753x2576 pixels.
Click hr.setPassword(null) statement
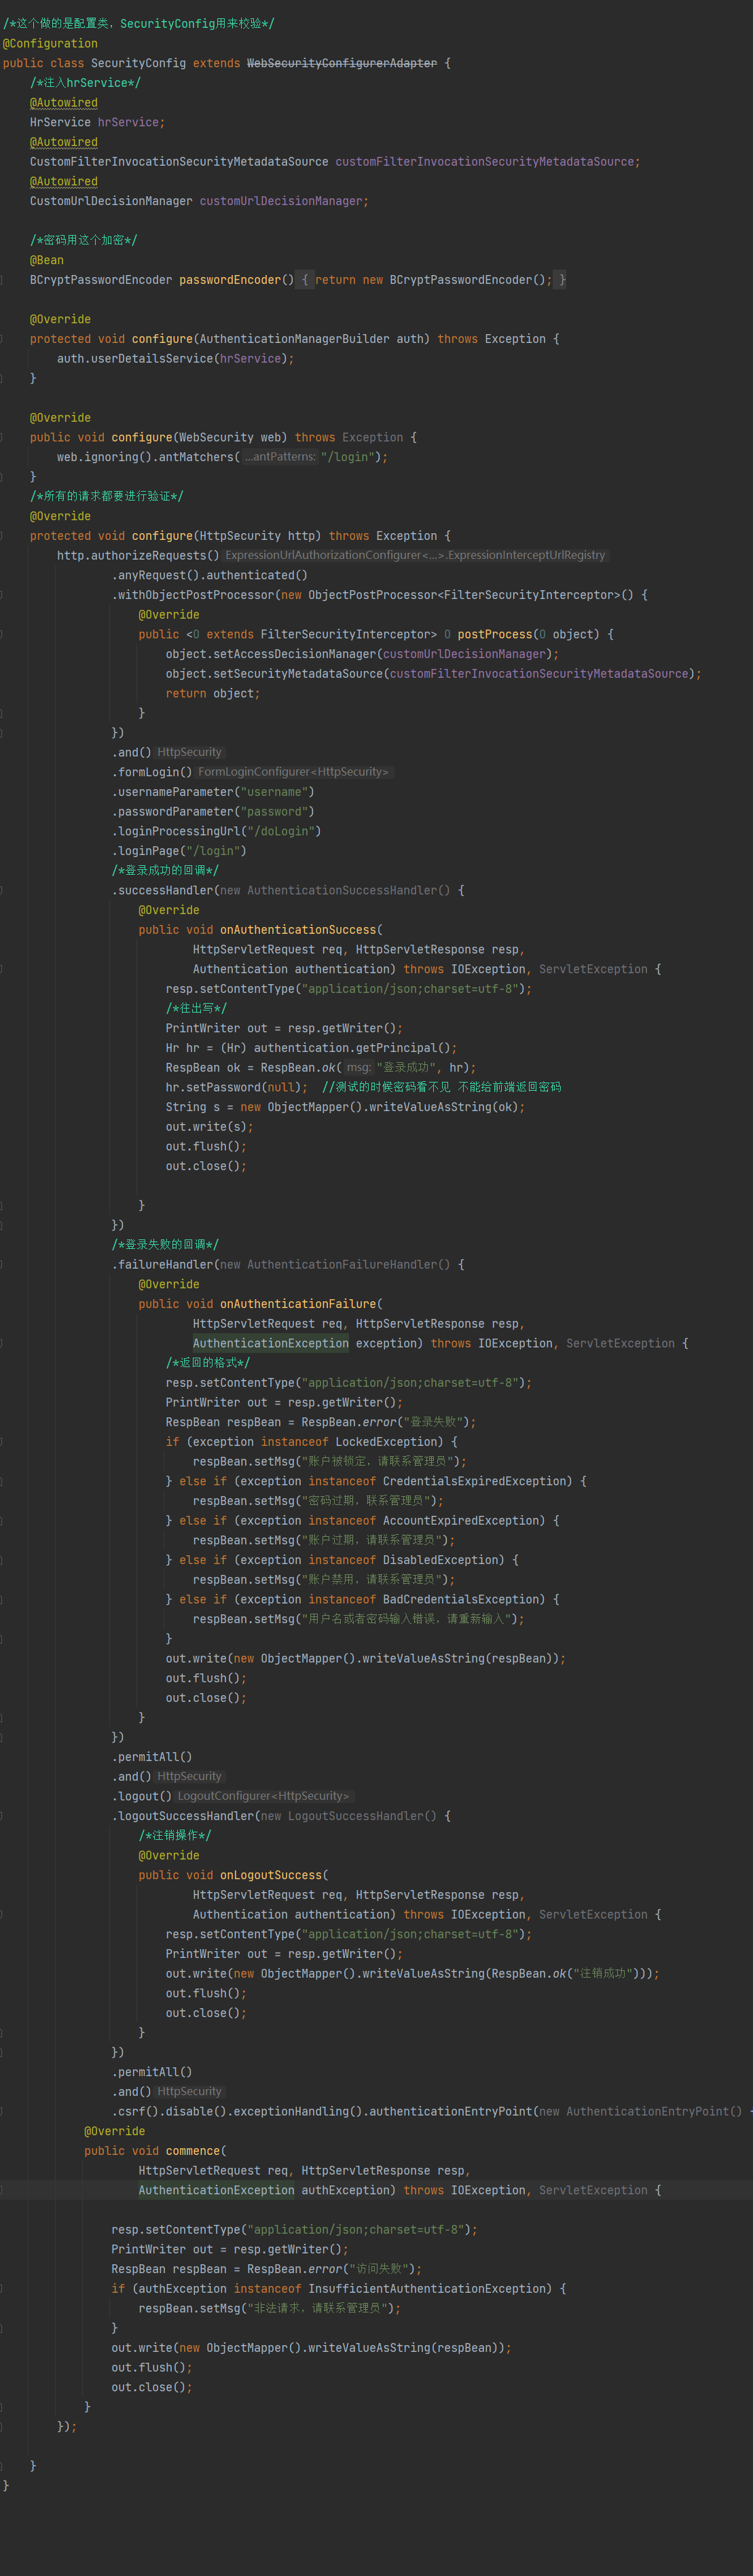237,1087
